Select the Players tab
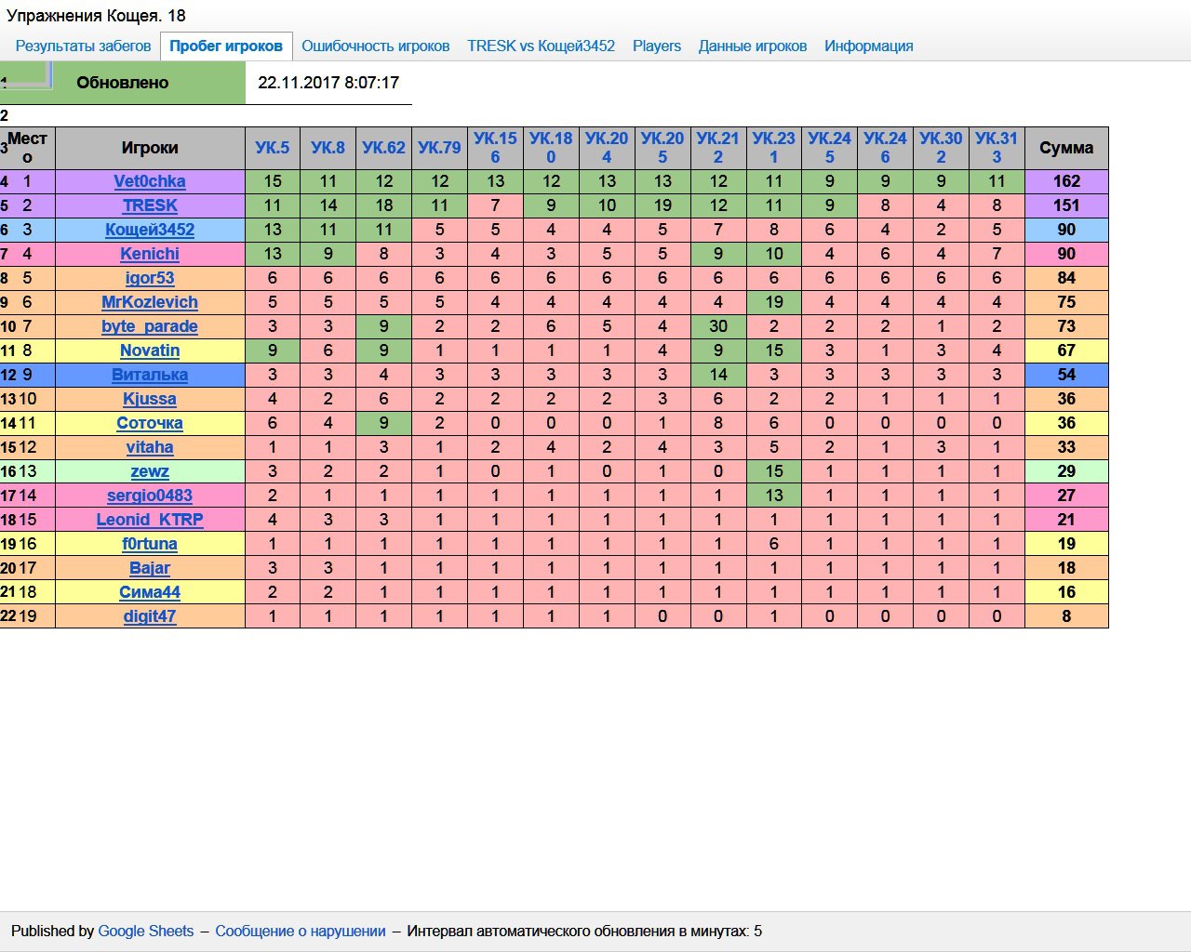The image size is (1191, 952). point(656,46)
